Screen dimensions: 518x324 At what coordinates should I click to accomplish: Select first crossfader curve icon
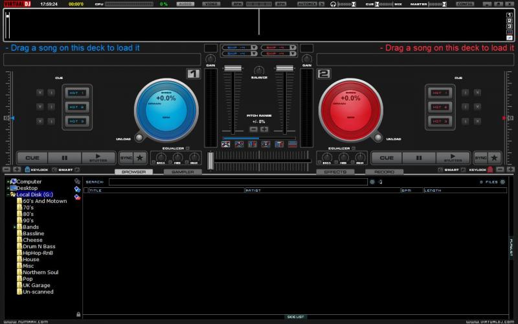(x=225, y=144)
